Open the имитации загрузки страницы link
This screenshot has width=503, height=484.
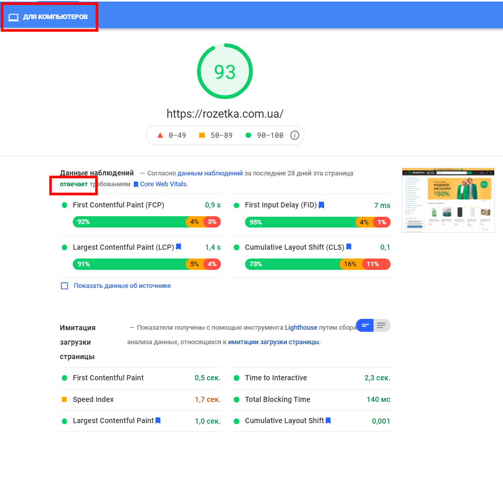tap(273, 342)
